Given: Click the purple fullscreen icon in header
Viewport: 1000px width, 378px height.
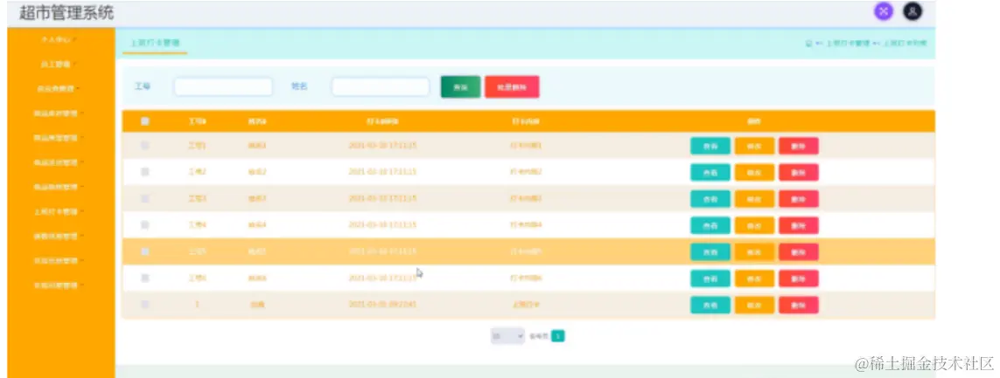Looking at the screenshot, I should click(x=884, y=10).
